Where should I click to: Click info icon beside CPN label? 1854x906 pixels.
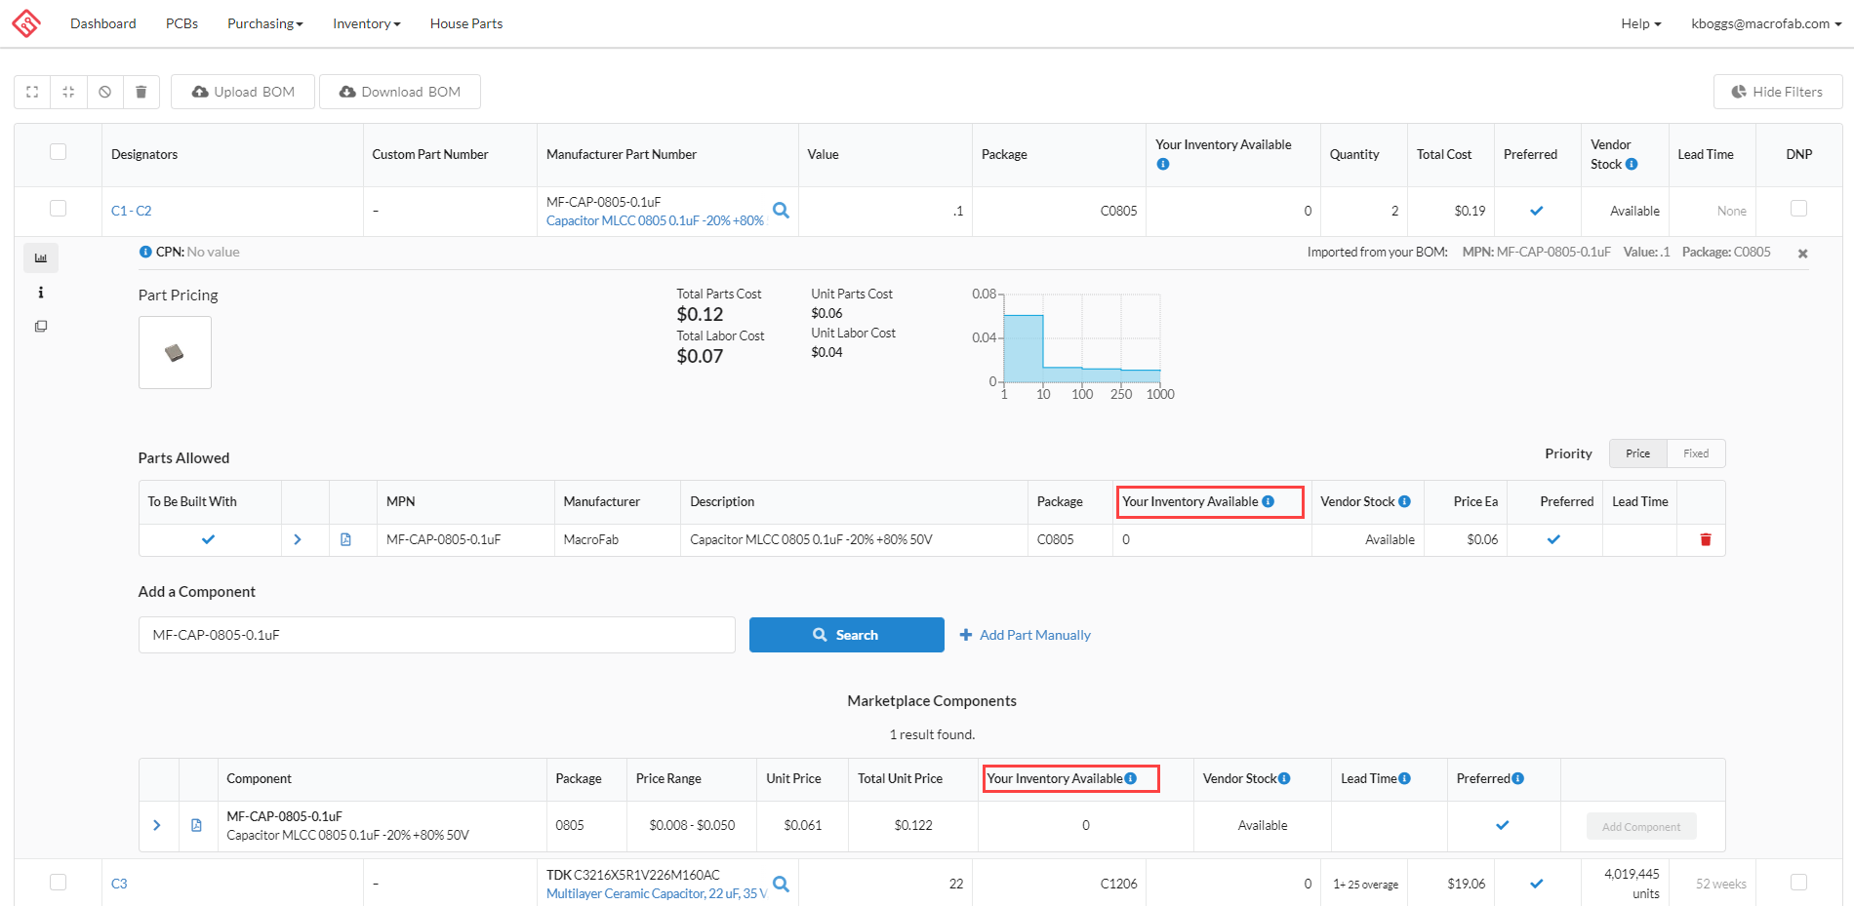145,252
